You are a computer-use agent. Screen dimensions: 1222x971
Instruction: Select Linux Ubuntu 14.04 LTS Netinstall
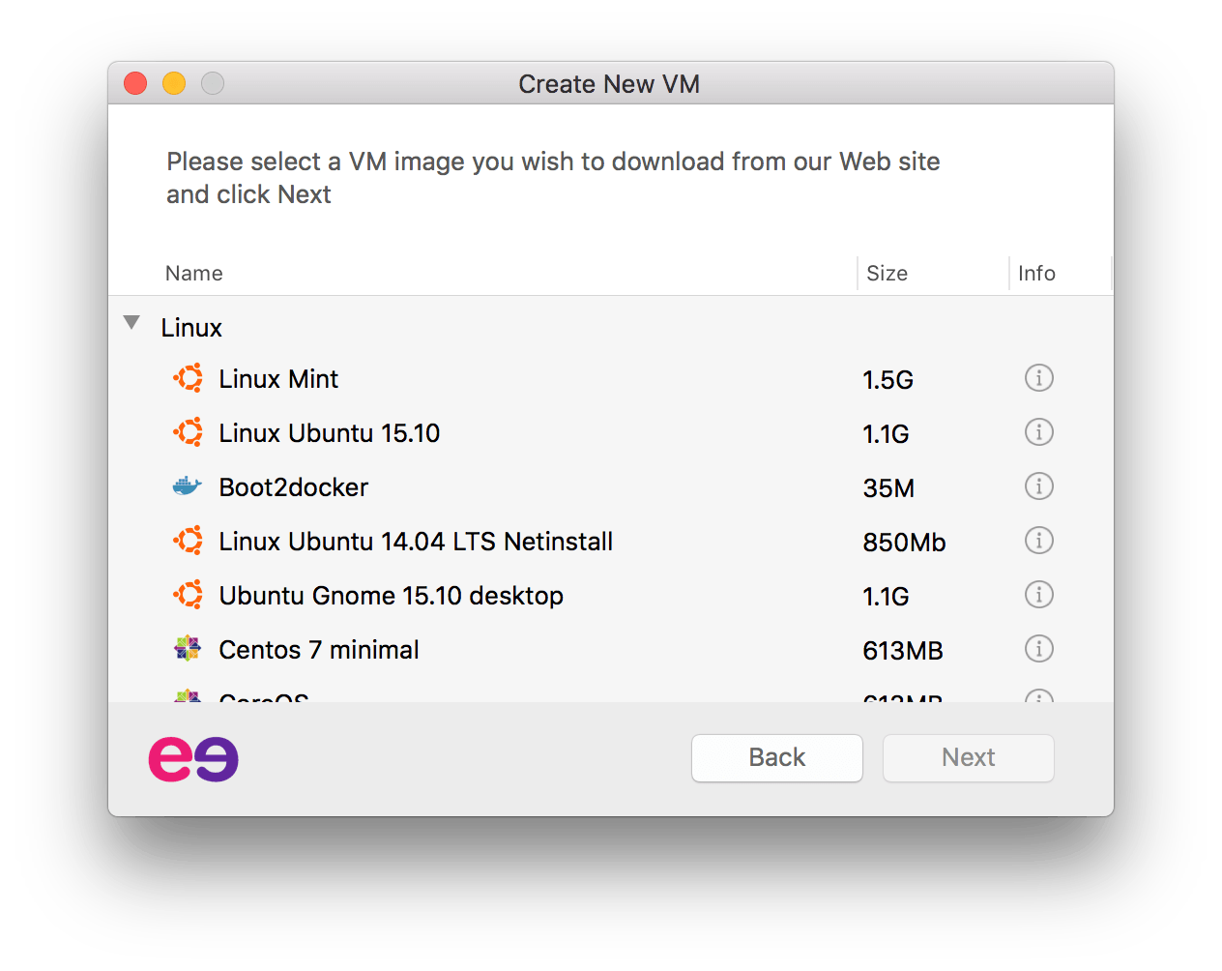(x=611, y=542)
